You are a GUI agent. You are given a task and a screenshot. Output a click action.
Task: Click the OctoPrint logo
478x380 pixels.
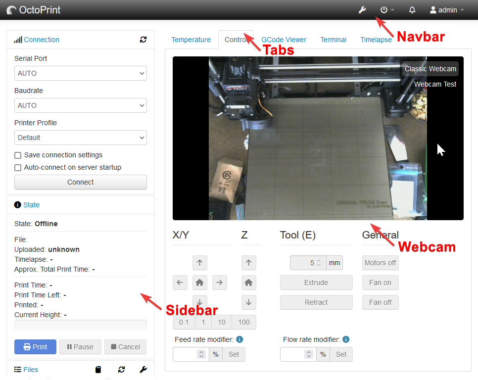[33, 10]
